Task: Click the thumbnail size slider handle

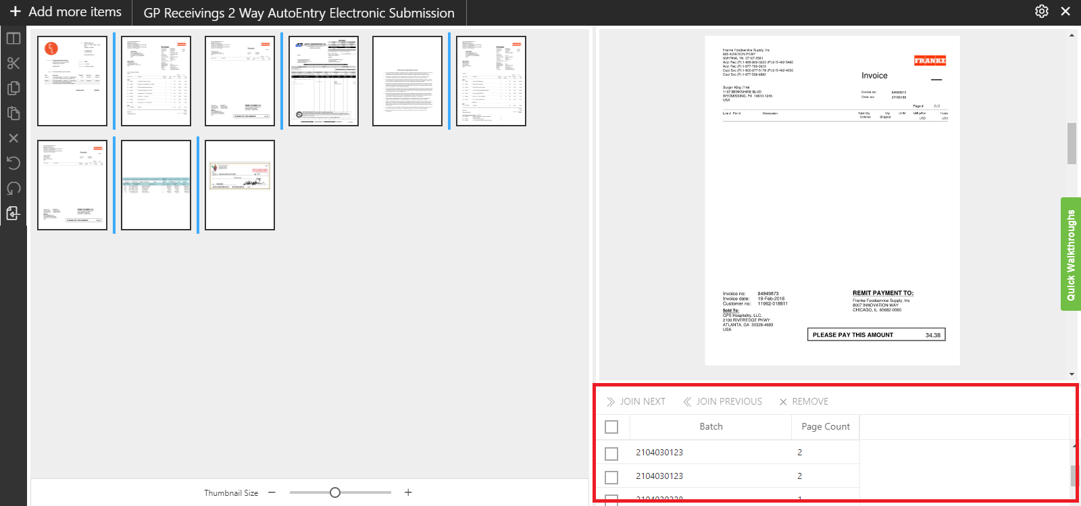Action: 335,492
